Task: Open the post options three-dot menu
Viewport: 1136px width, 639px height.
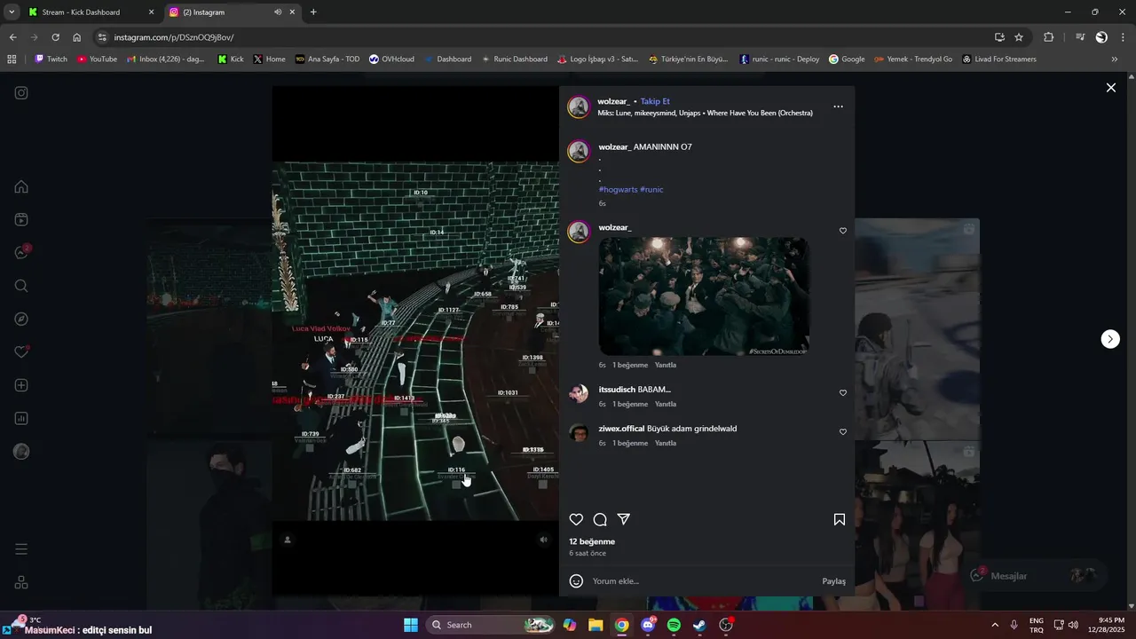Action: (x=838, y=106)
